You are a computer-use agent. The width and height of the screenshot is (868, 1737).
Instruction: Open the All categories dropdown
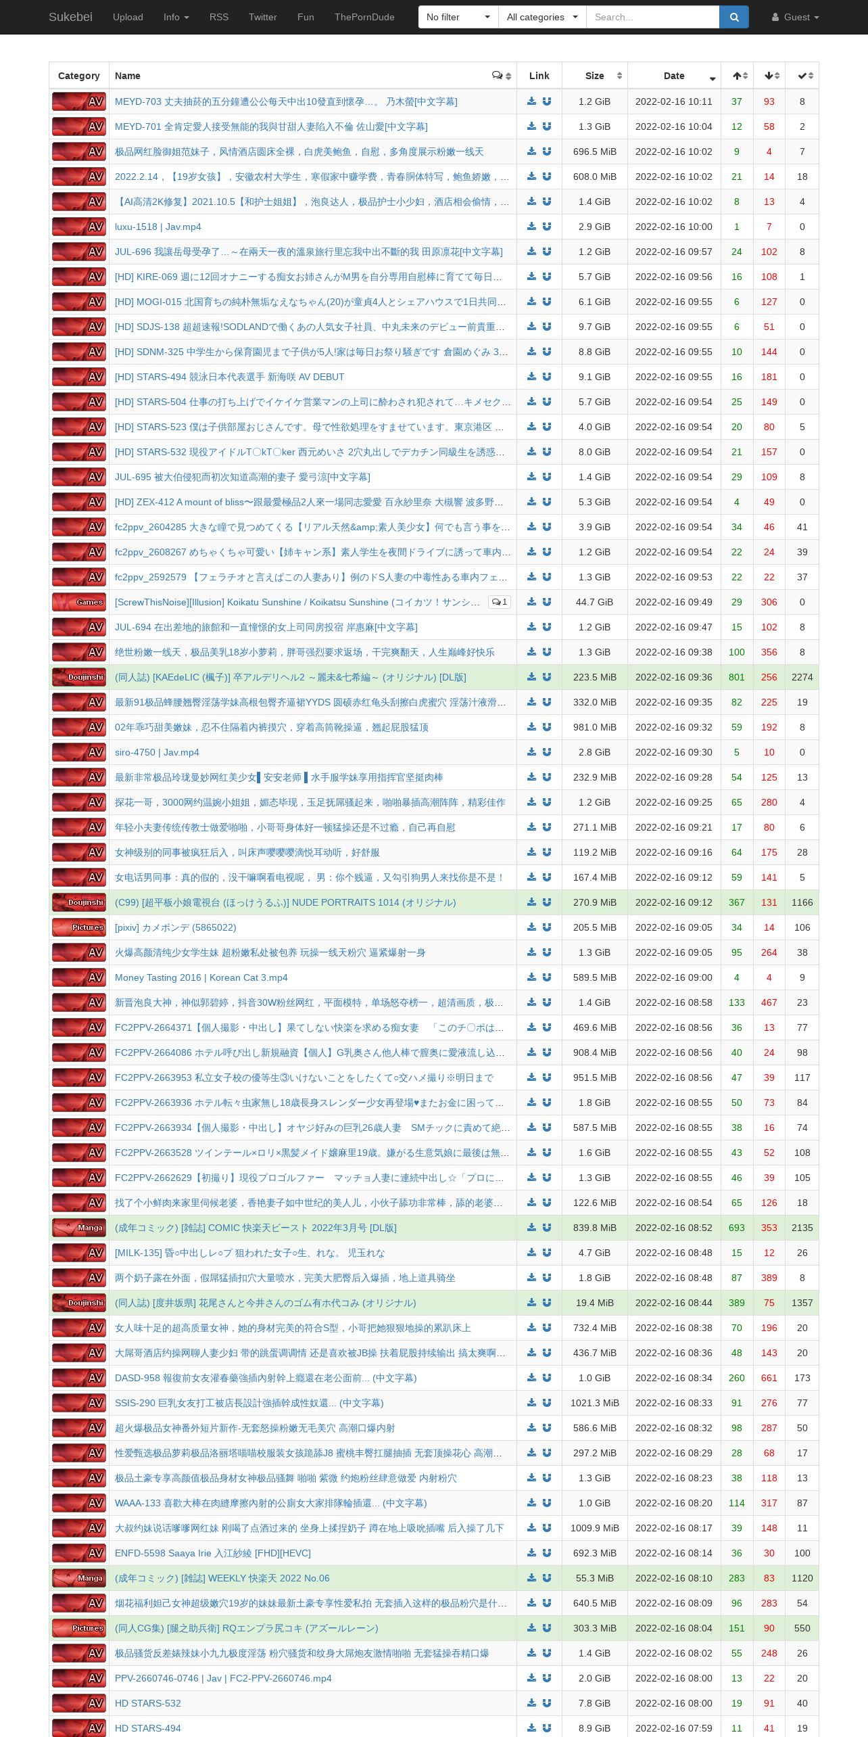point(543,17)
